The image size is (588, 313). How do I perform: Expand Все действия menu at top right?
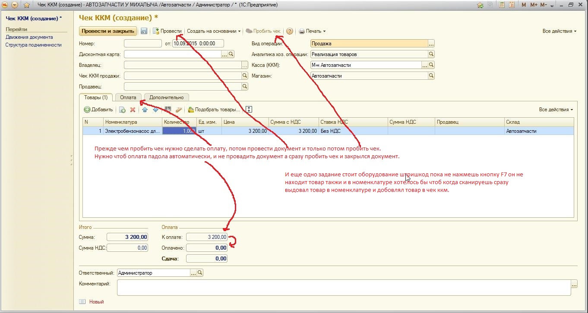(x=560, y=31)
